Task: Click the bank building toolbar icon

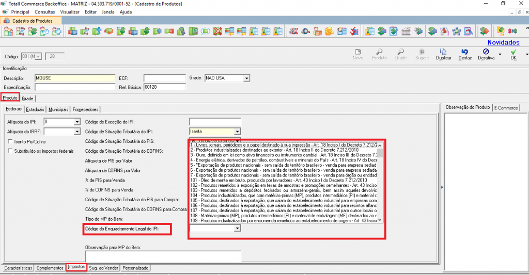Action: 406,31
